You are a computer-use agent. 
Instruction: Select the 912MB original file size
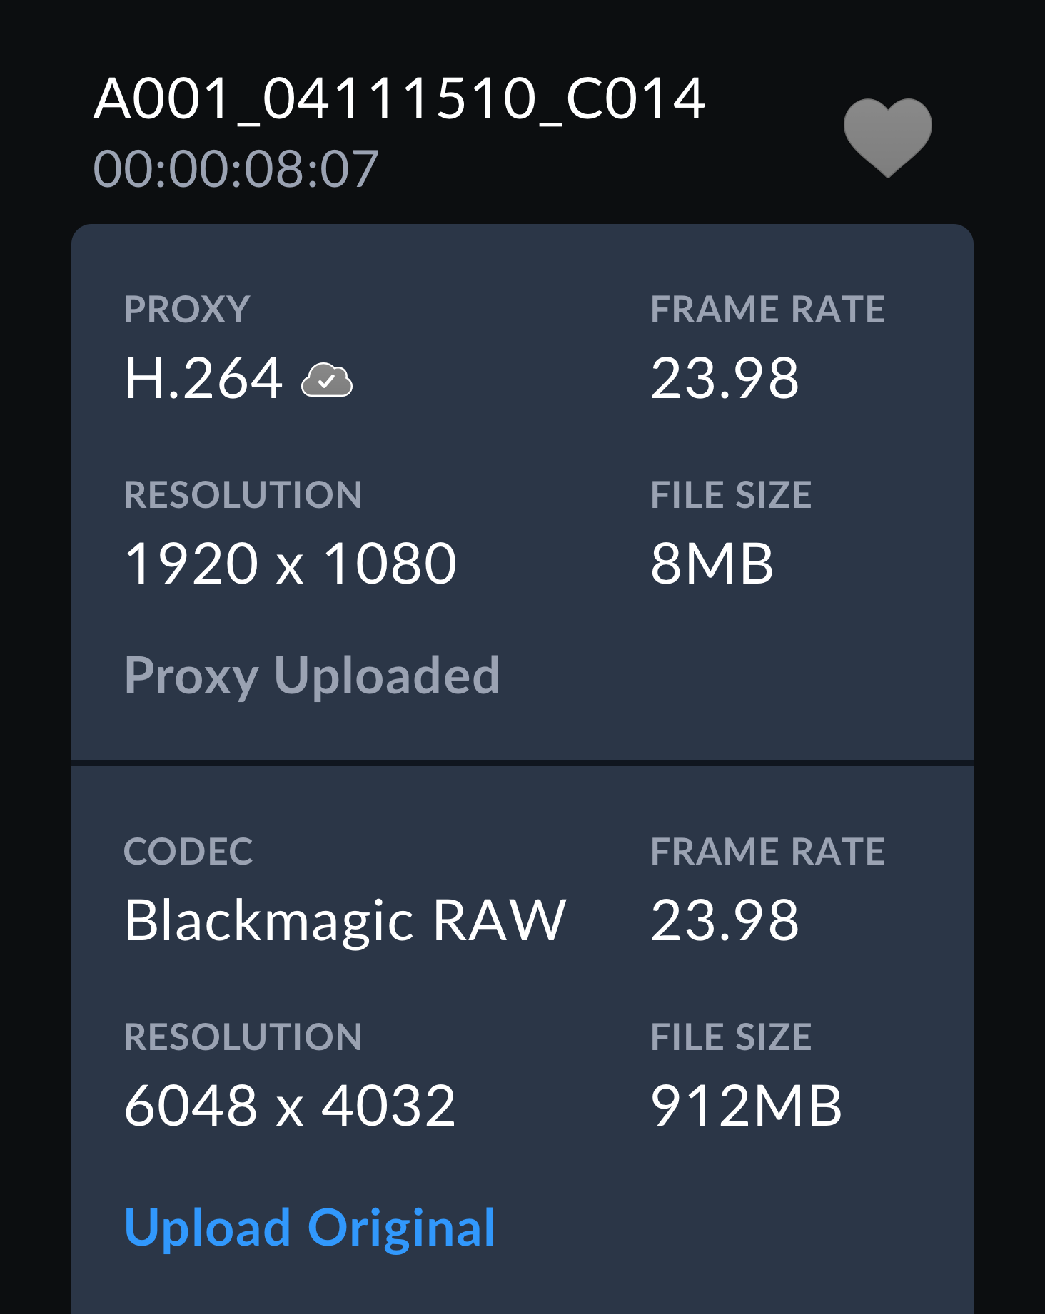click(746, 1106)
